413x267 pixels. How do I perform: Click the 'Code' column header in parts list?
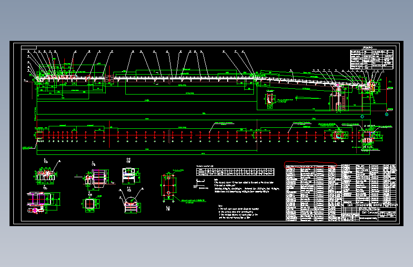[350, 205]
